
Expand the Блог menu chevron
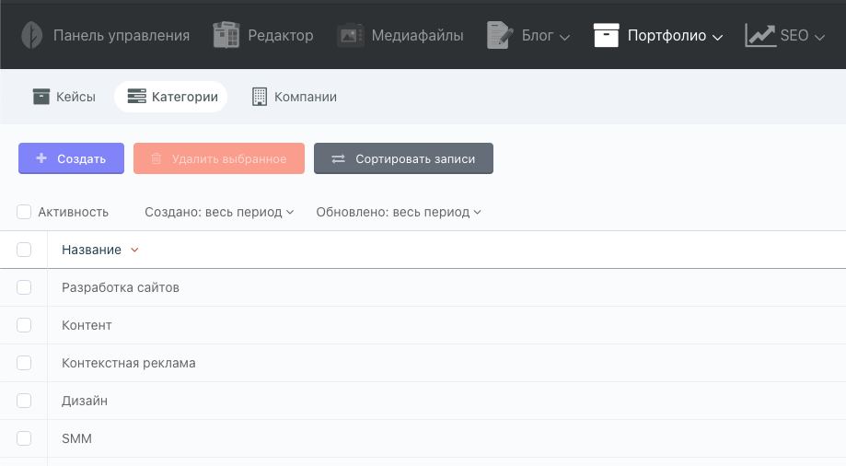(564, 37)
